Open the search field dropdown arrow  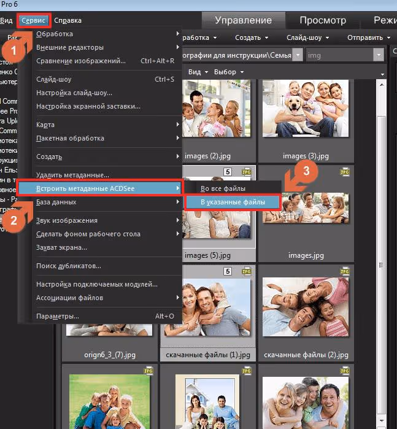click(x=379, y=55)
